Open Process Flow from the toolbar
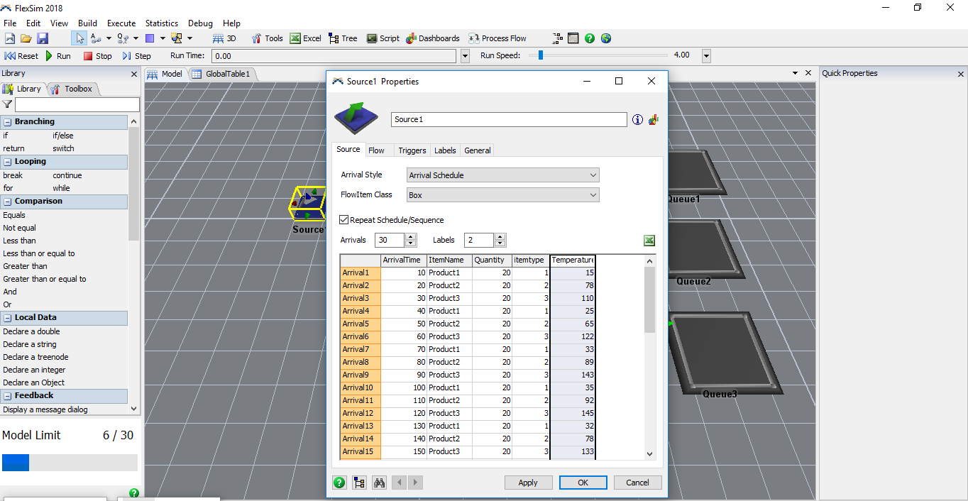This screenshot has height=501, width=968. 497,38
